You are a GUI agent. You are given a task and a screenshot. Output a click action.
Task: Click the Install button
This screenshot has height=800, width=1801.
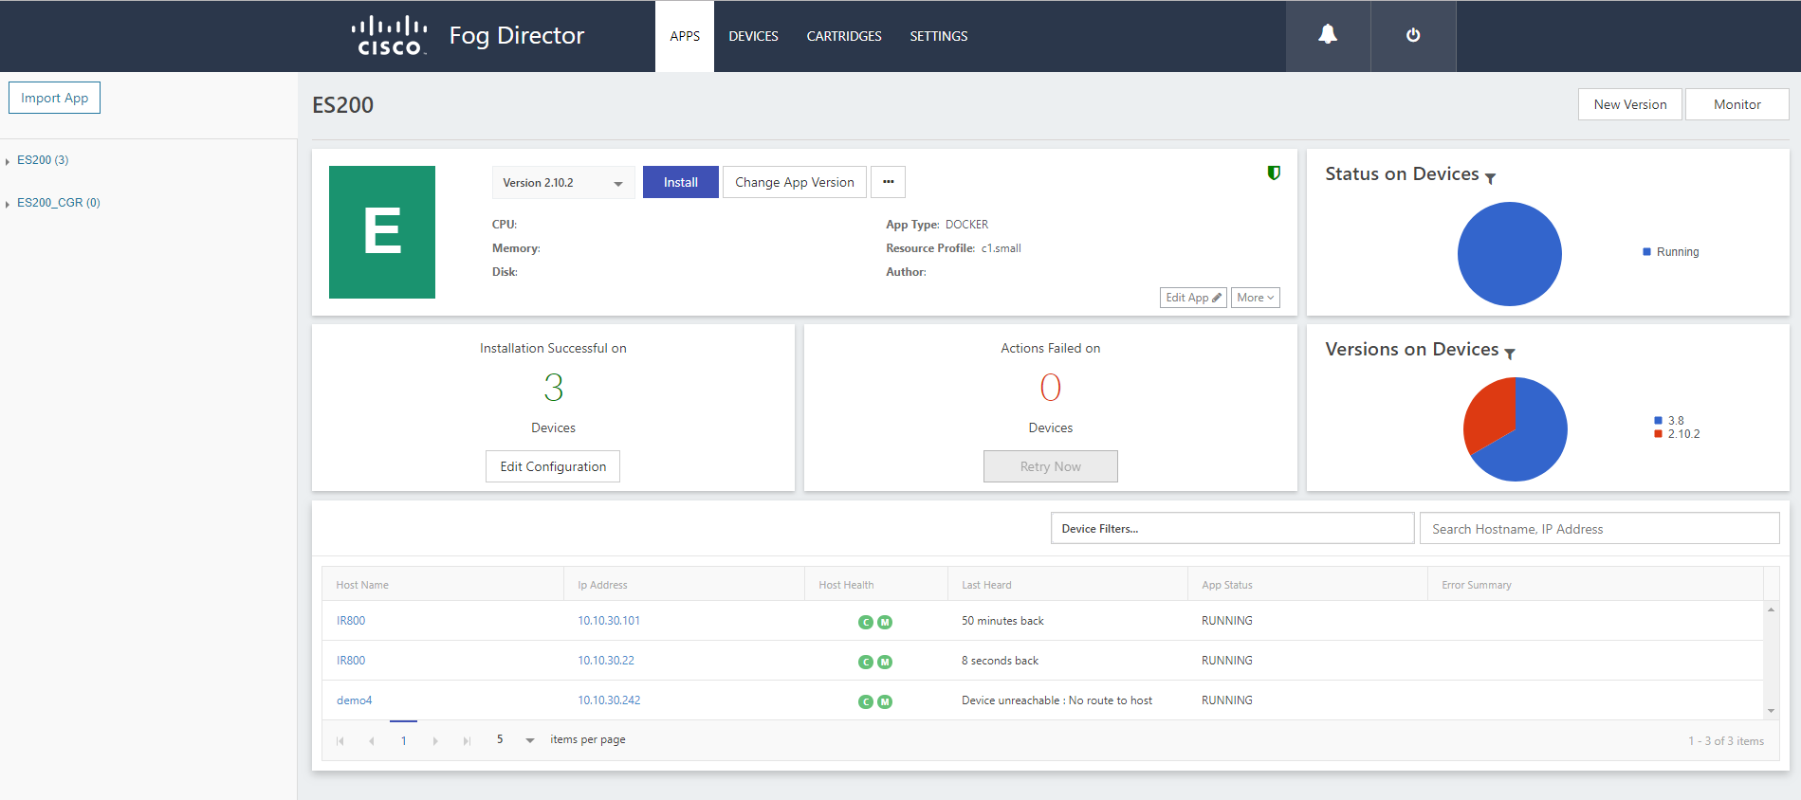(x=681, y=182)
